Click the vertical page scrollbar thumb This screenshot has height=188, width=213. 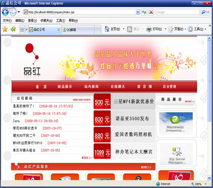209,81
